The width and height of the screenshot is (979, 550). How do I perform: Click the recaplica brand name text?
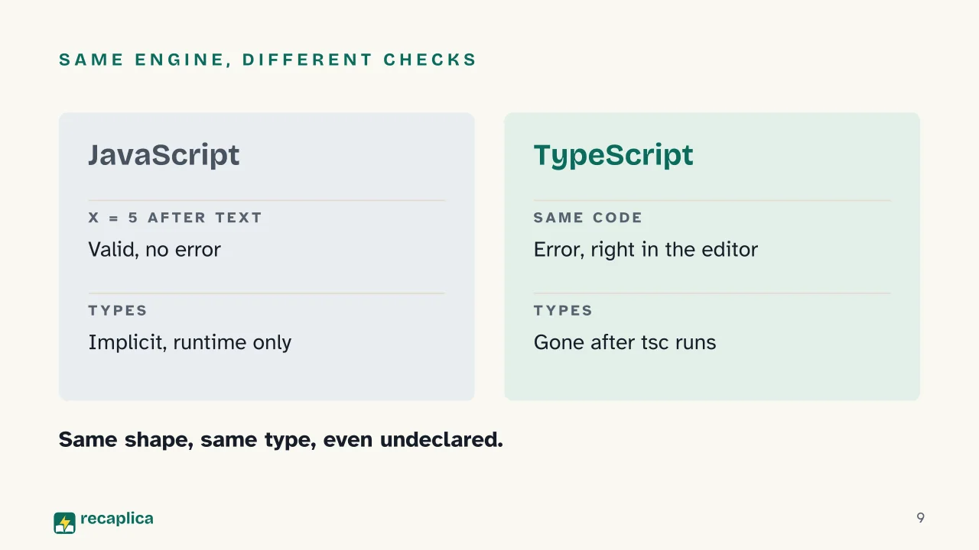point(117,519)
